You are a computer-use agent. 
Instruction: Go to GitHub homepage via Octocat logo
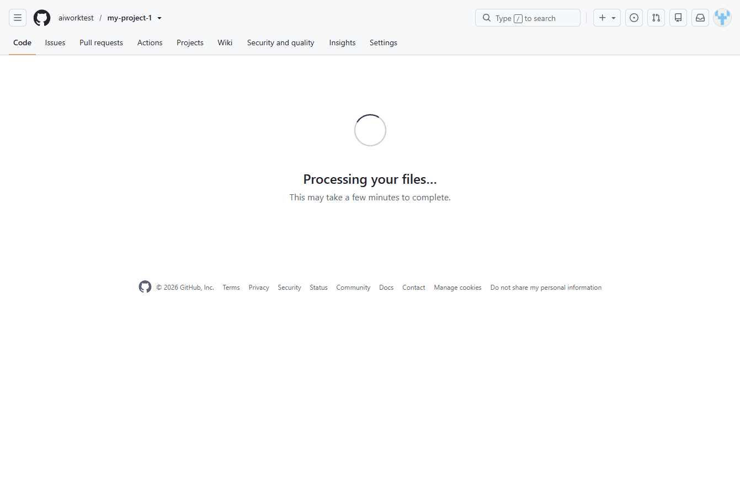click(x=42, y=18)
